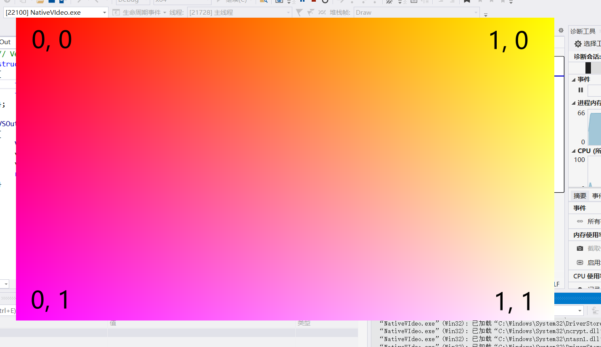The image size is (601, 347).
Task: Click the 启用 memory chip icon
Action: tap(580, 262)
